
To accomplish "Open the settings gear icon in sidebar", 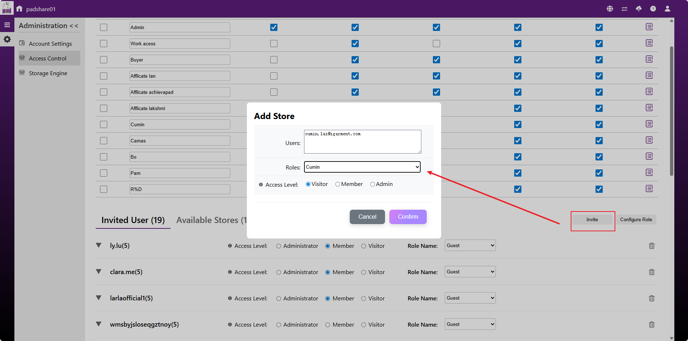I will 7,39.
